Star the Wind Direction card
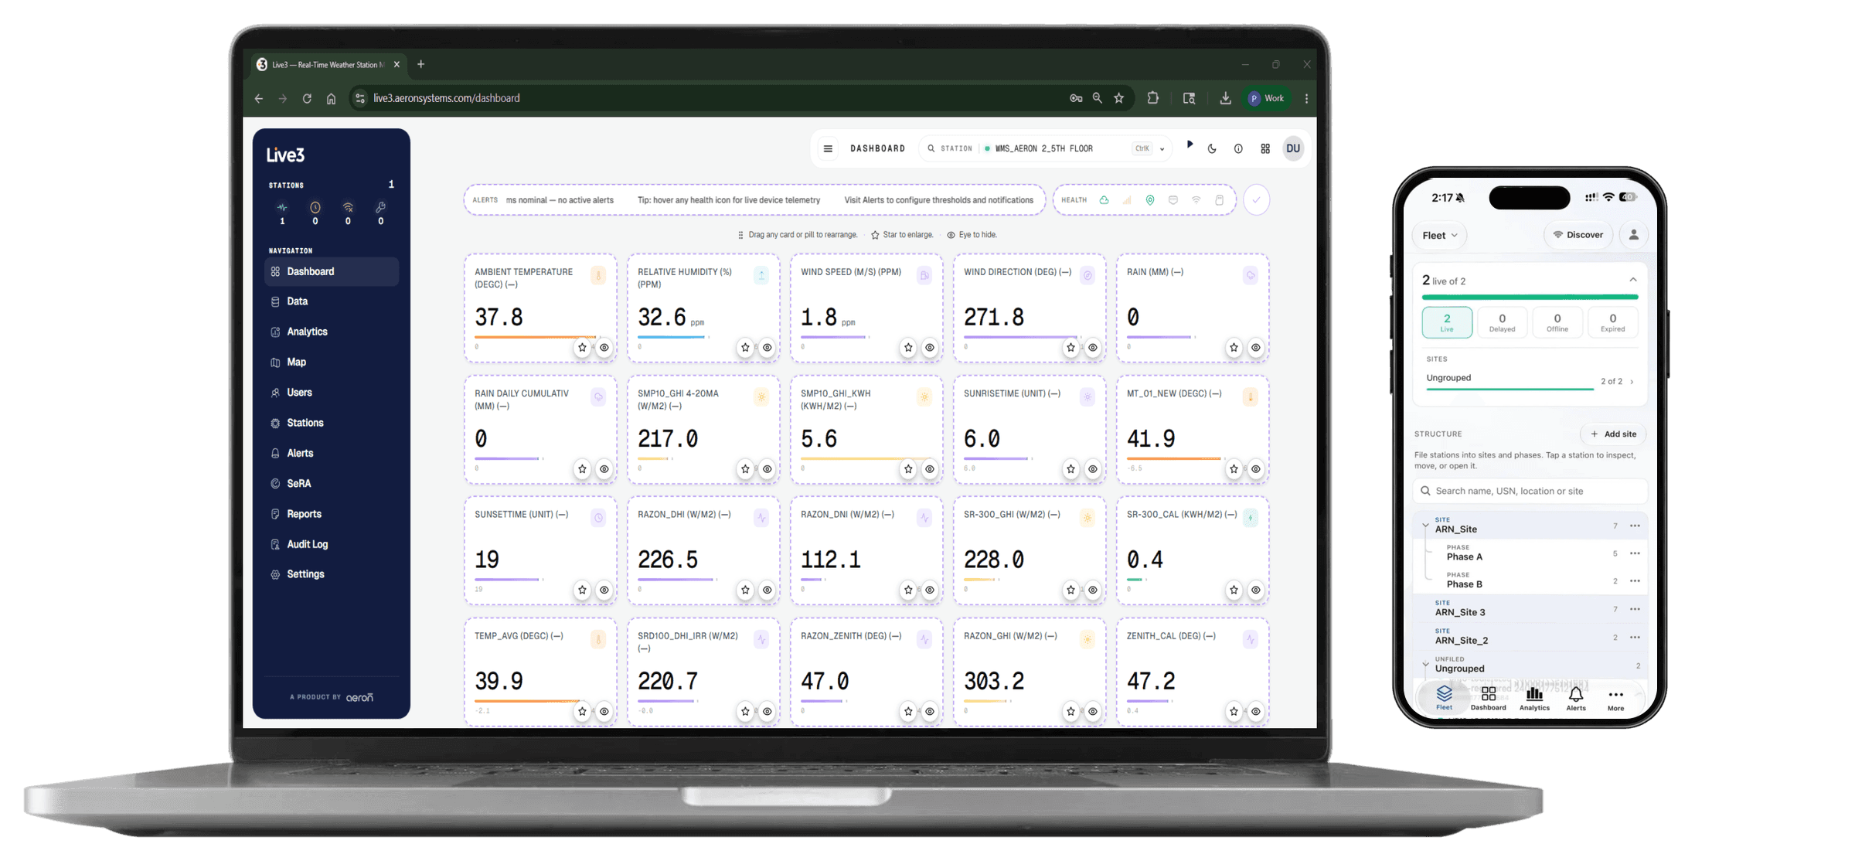1855x861 pixels. pyautogui.click(x=1070, y=348)
